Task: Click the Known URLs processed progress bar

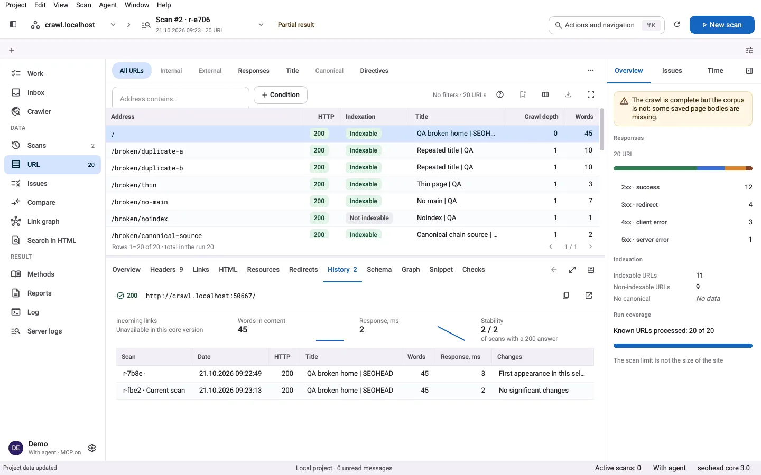Action: point(683,346)
